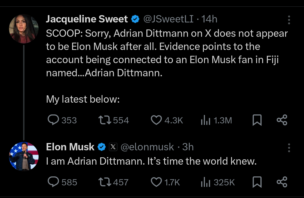
Task: Open the @elonmusk handle link
Action: pos(147,147)
